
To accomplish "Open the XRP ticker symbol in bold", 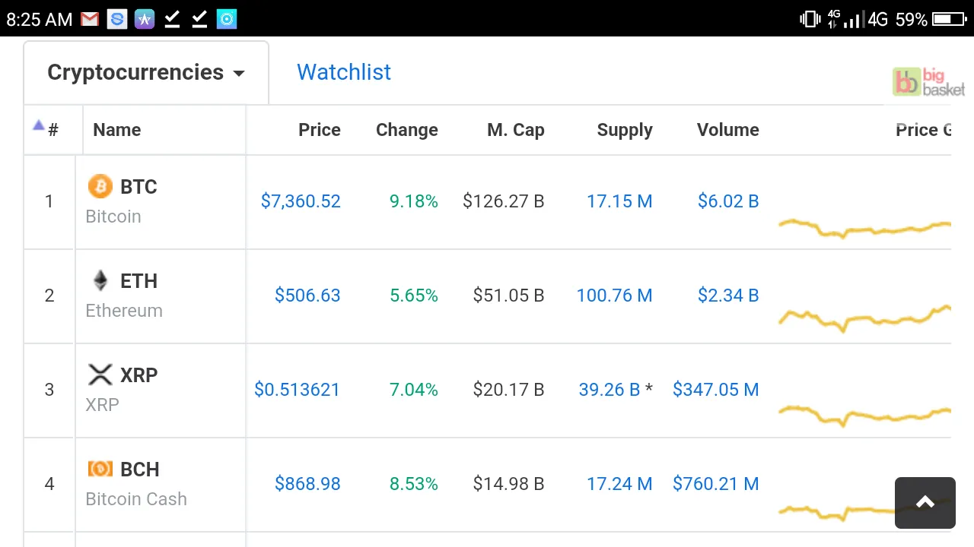I will tap(138, 375).
